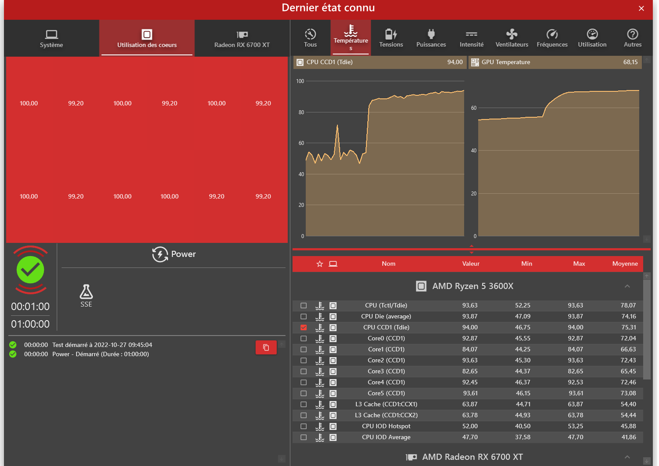Image resolution: width=659 pixels, height=466 pixels.
Task: Click the red splitter handle under the graphs
Action: pyautogui.click(x=472, y=249)
